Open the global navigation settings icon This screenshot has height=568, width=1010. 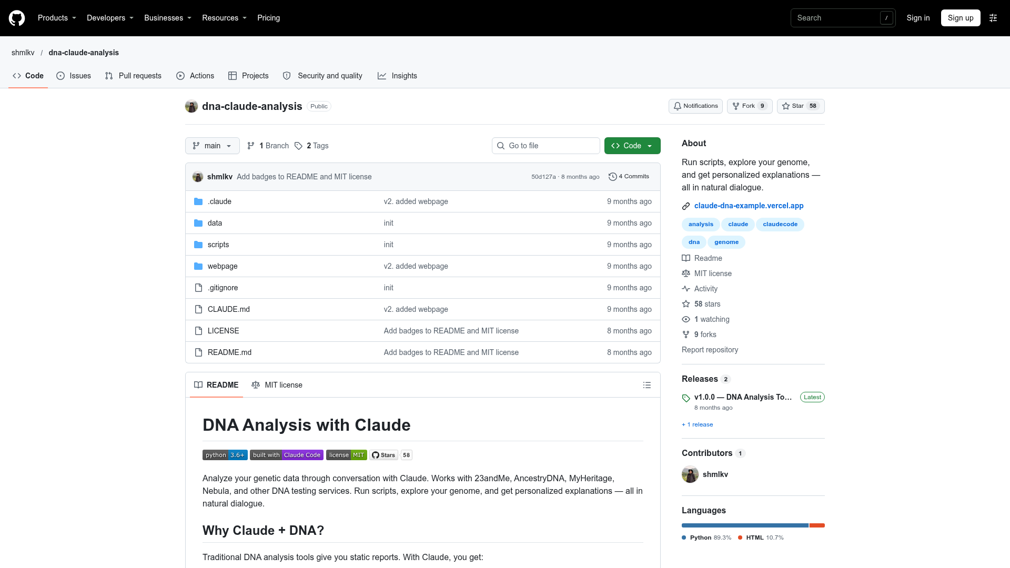(993, 18)
